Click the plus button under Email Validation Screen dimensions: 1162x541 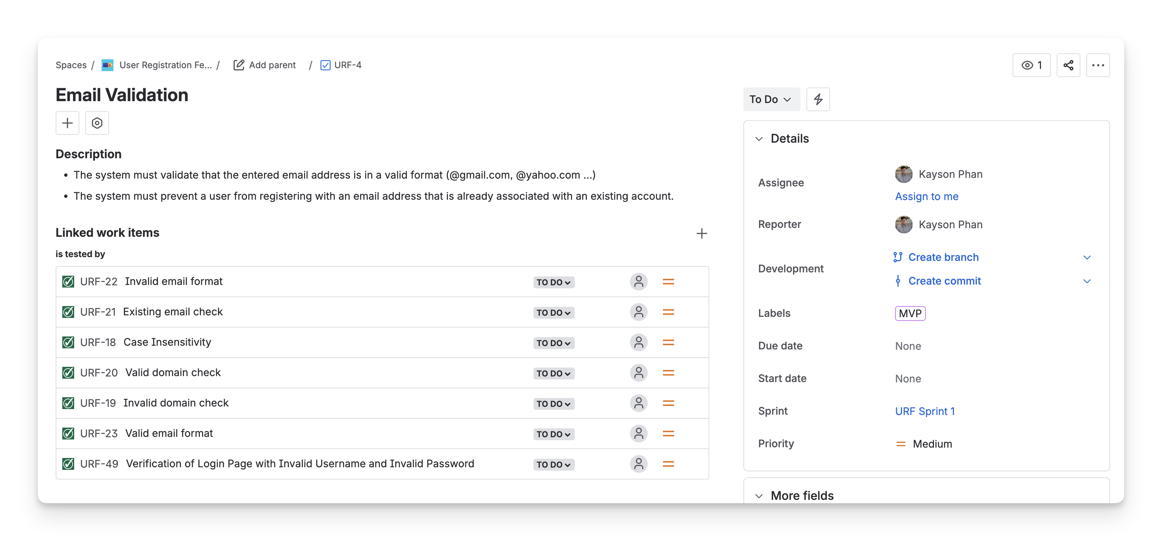click(67, 123)
